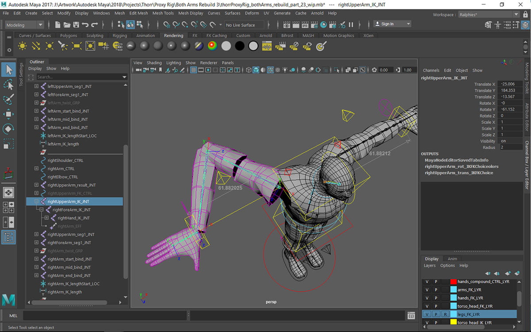The width and height of the screenshot is (531, 332).
Task: Click the Spot Light shelf icon
Action: [63, 46]
